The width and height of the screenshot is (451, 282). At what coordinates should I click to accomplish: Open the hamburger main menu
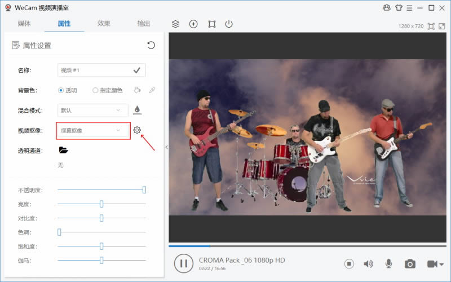pyautogui.click(x=409, y=8)
